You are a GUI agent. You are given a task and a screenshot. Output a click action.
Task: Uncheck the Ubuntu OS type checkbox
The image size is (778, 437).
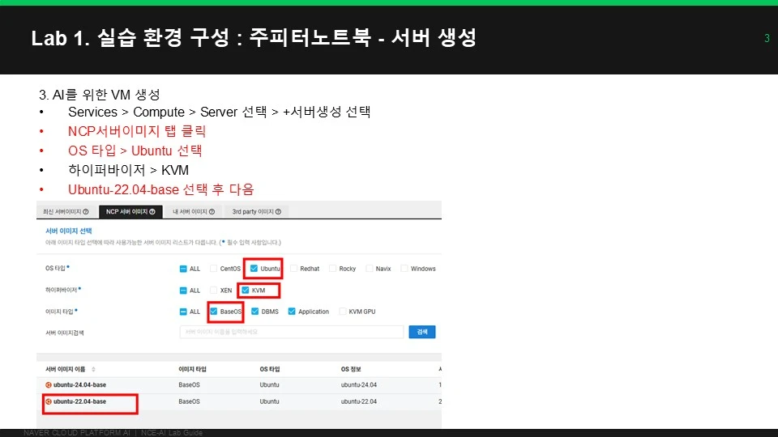[x=254, y=269]
